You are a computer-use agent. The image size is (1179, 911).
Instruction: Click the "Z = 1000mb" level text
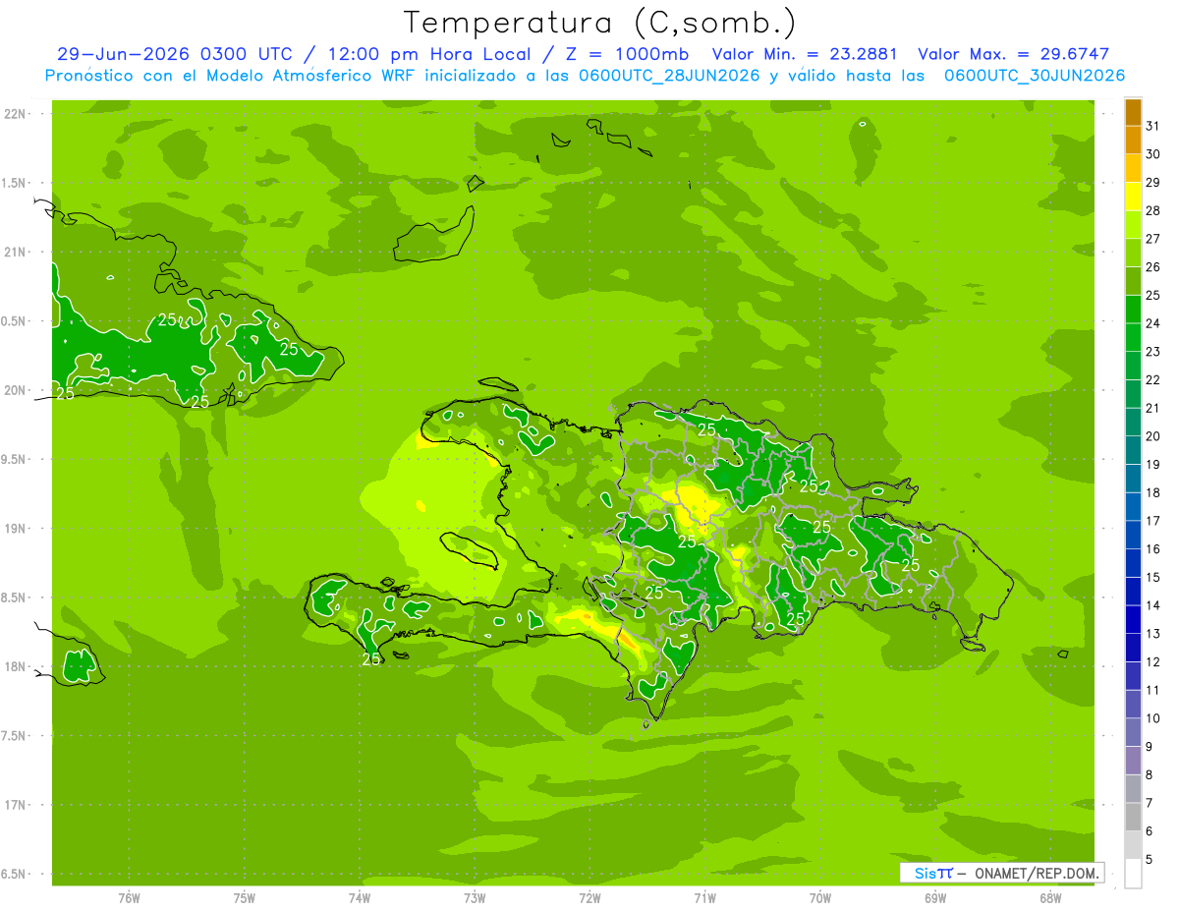click(x=627, y=54)
